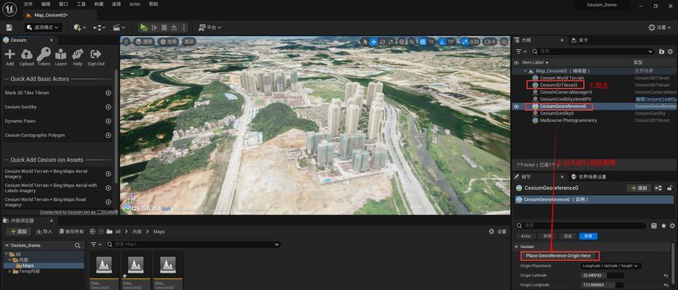Image resolution: width=678 pixels, height=290 pixels.
Task: Click the Stop simulation button
Action: pos(164,28)
